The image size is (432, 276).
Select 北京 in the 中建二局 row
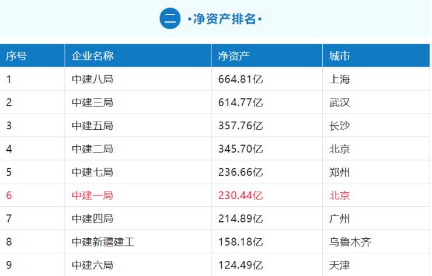click(339, 149)
